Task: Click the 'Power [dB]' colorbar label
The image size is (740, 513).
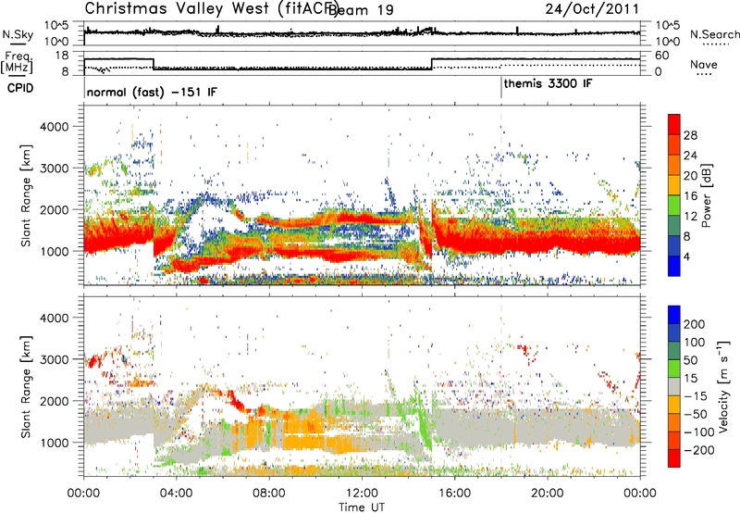Action: click(706, 196)
